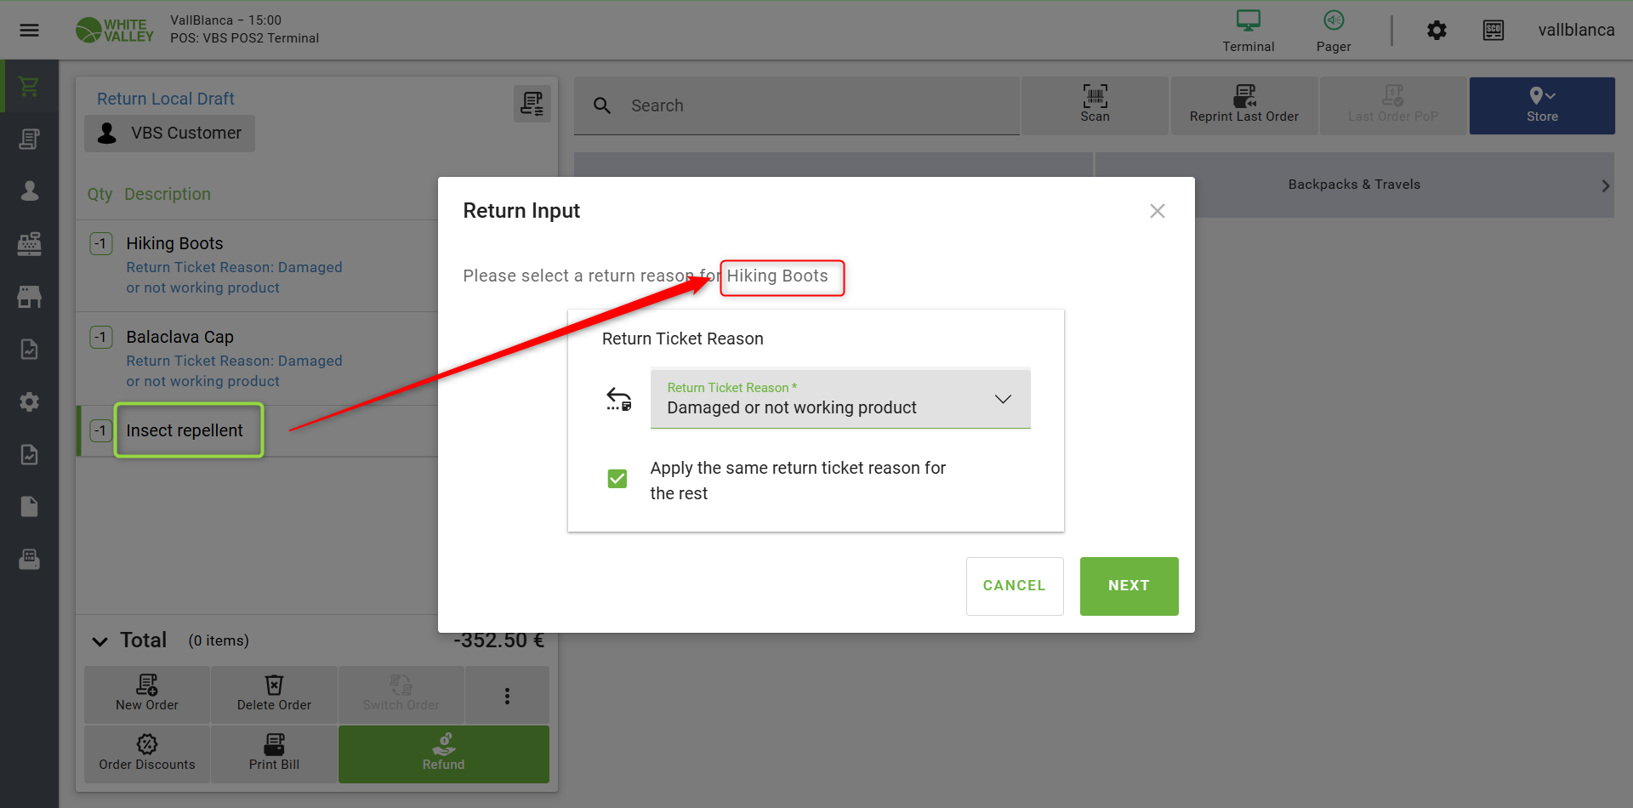Close the Return Input dialog
The width and height of the screenshot is (1633, 808).
pyautogui.click(x=1157, y=211)
